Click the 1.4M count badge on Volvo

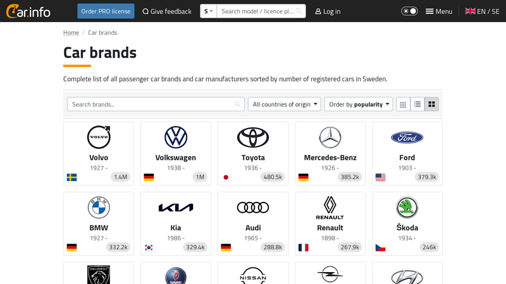120,177
